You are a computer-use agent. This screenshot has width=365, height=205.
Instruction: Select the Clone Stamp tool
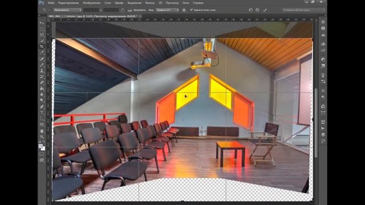pyautogui.click(x=42, y=71)
